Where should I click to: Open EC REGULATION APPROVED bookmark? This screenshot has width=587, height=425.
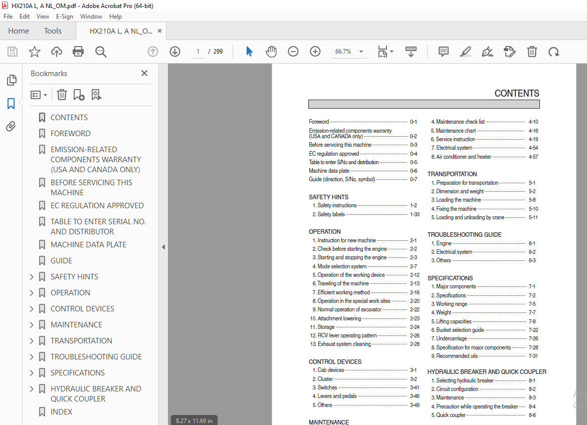point(97,206)
